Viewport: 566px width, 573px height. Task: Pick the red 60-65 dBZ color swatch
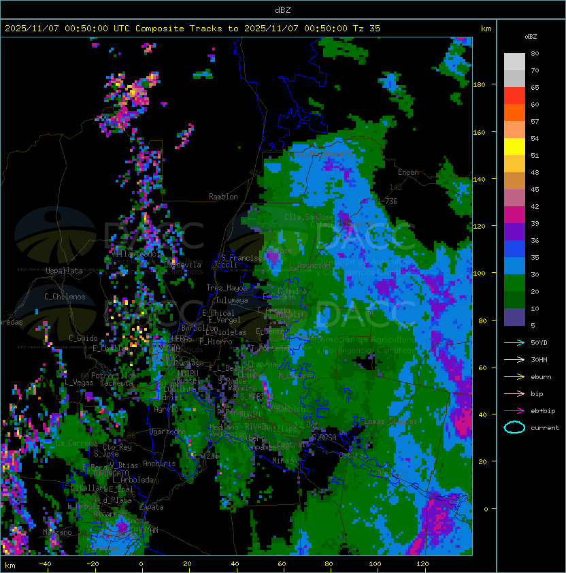point(514,96)
